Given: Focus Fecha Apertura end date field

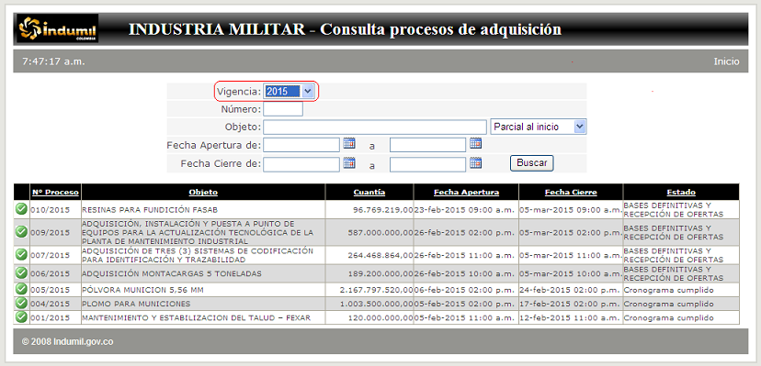Looking at the screenshot, I should (x=427, y=145).
